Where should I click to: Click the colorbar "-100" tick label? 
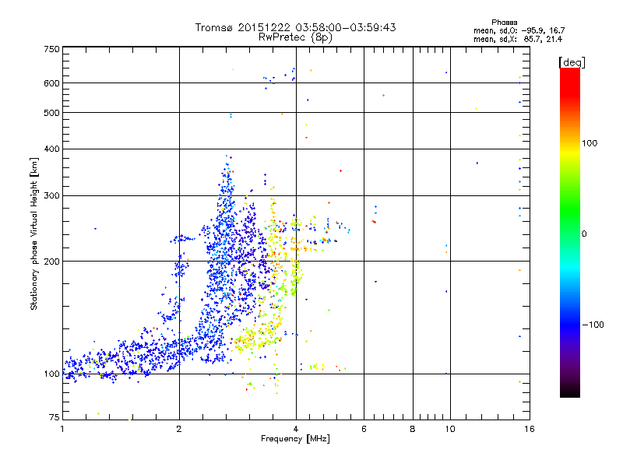point(593,325)
